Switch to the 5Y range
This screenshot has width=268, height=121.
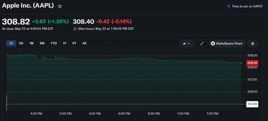(x=74, y=43)
